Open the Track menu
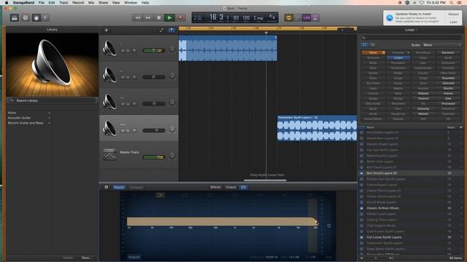Image resolution: width=467 pixels, height=262 pixels. click(x=63, y=3)
